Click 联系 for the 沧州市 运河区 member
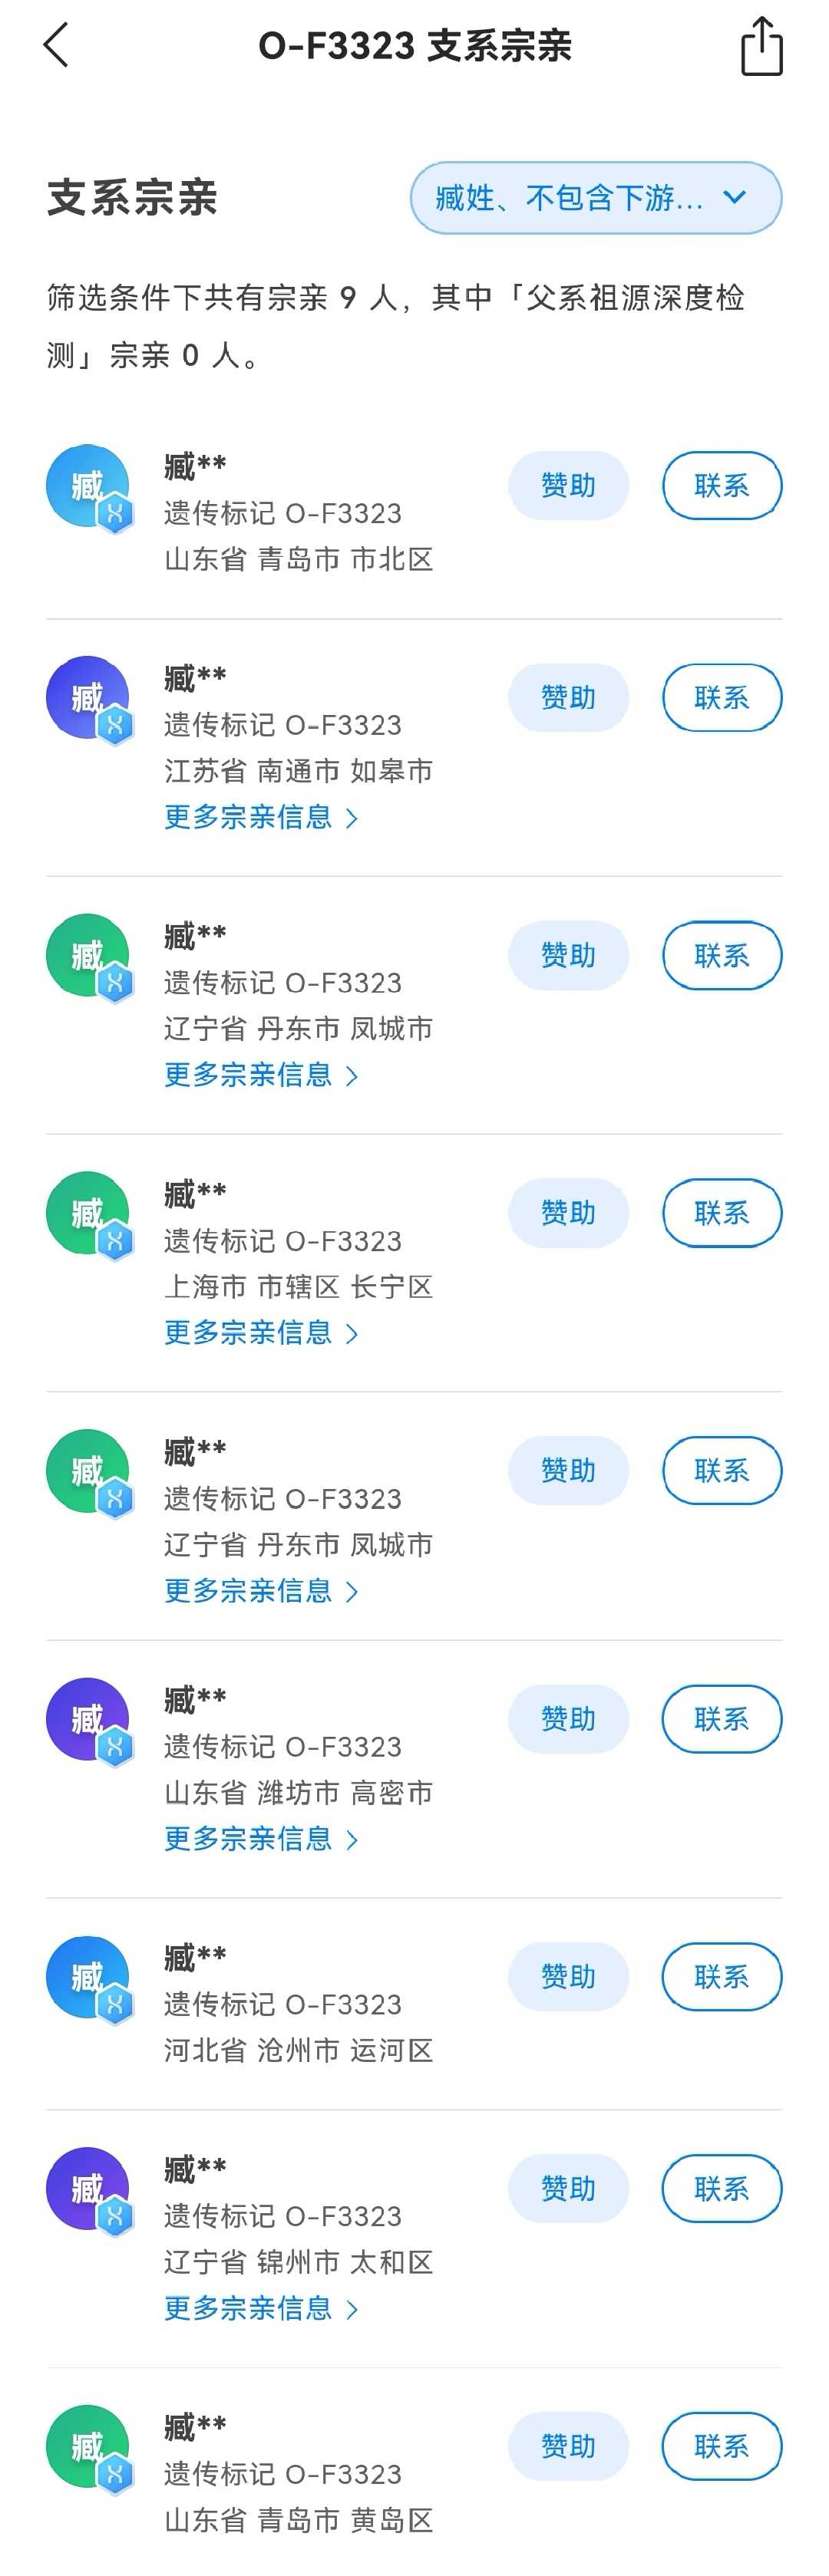 pyautogui.click(x=722, y=1977)
